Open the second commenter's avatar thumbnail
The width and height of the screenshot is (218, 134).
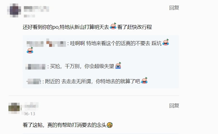tap(14, 108)
